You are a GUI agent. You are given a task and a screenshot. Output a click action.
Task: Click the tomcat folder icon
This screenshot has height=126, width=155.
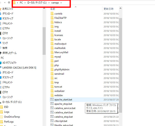point(52,87)
